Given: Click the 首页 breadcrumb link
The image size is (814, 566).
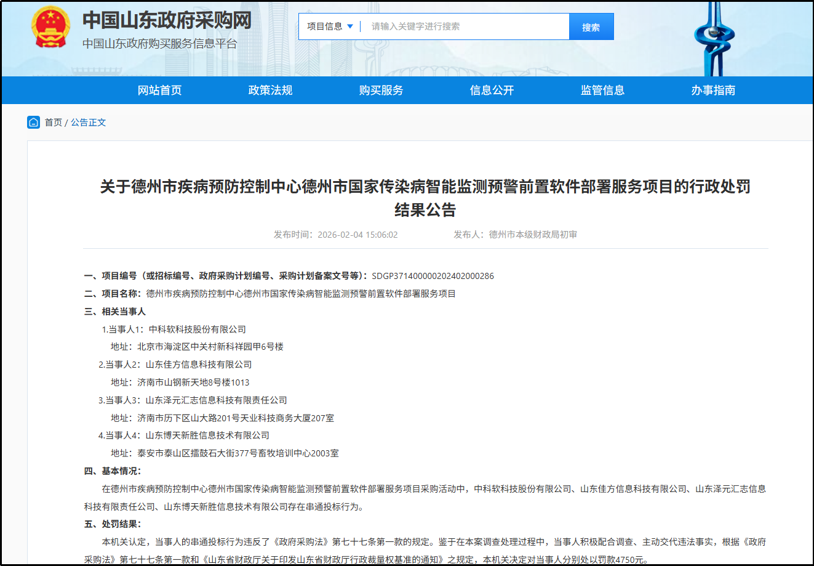Looking at the screenshot, I should (53, 122).
